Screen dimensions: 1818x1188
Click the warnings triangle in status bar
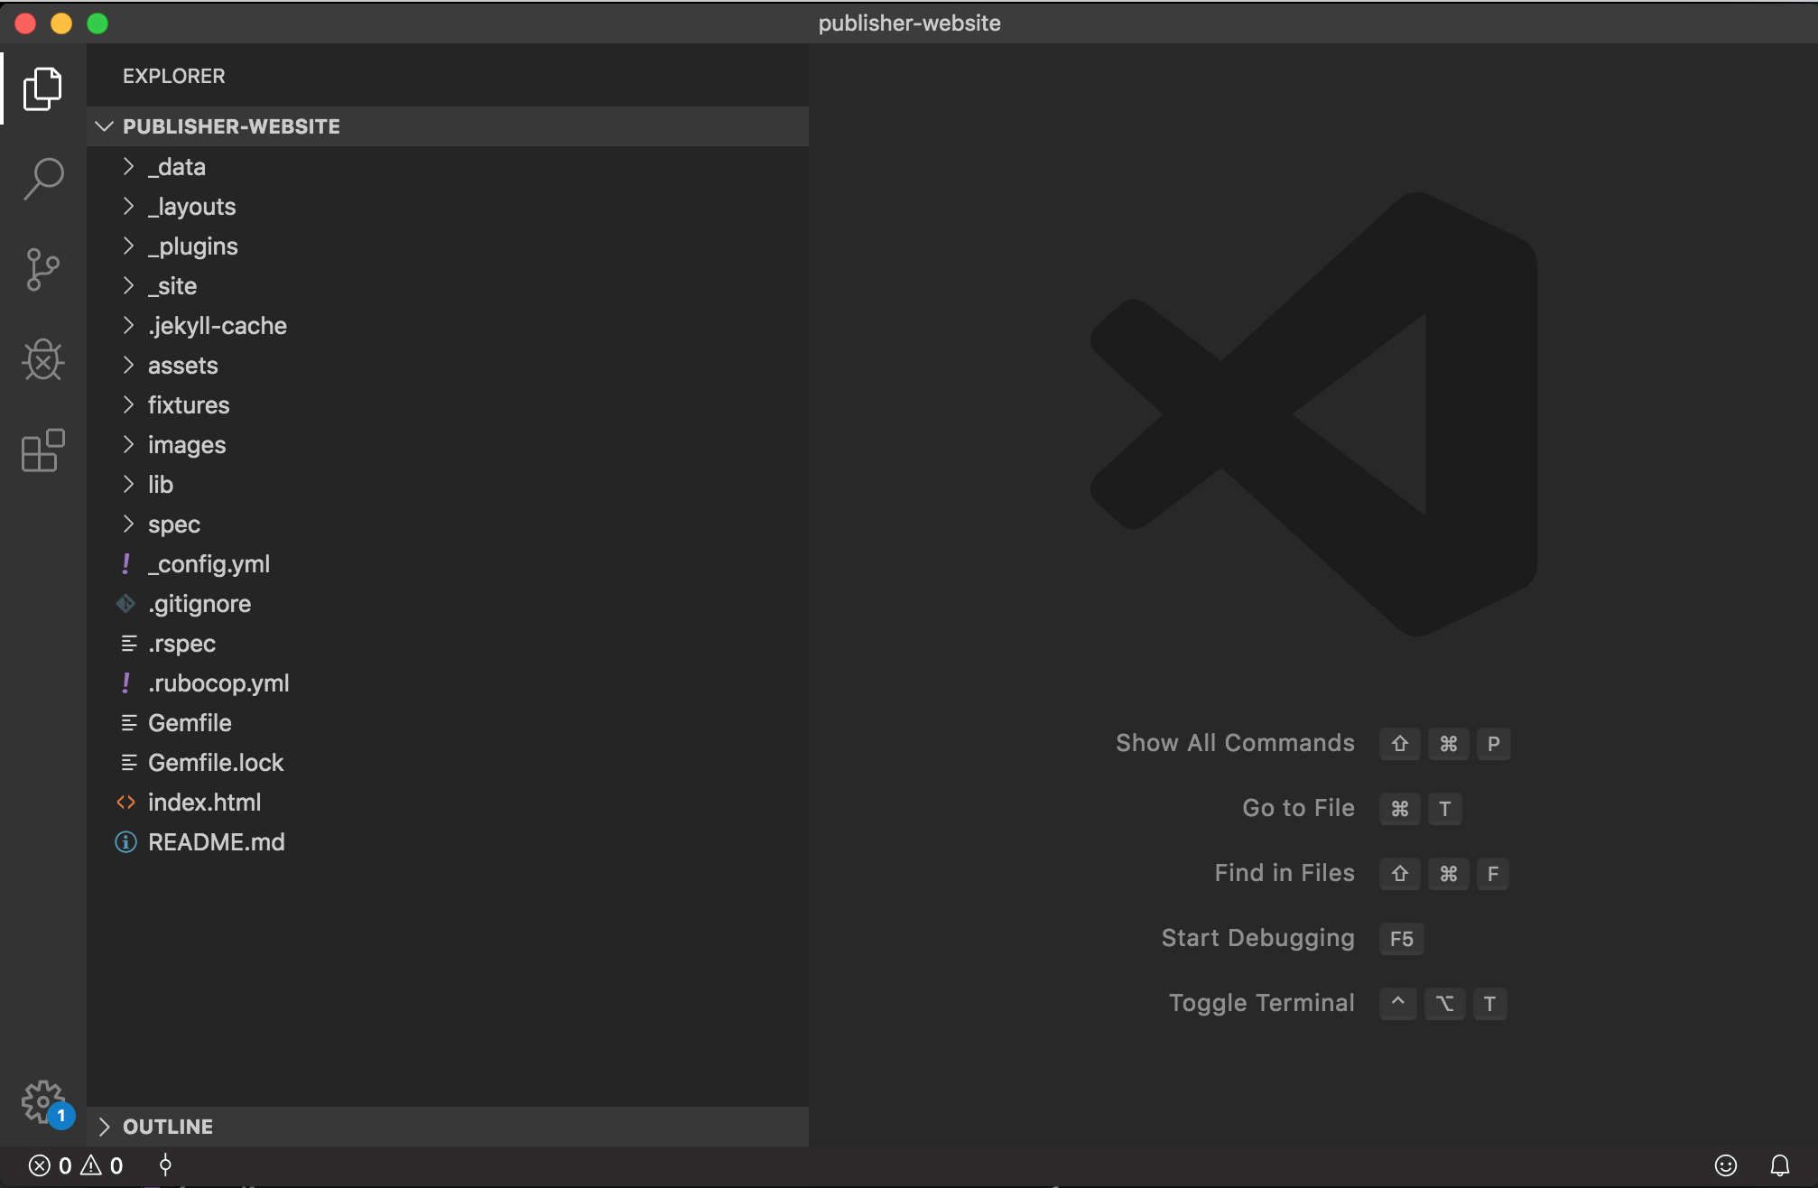tap(91, 1165)
